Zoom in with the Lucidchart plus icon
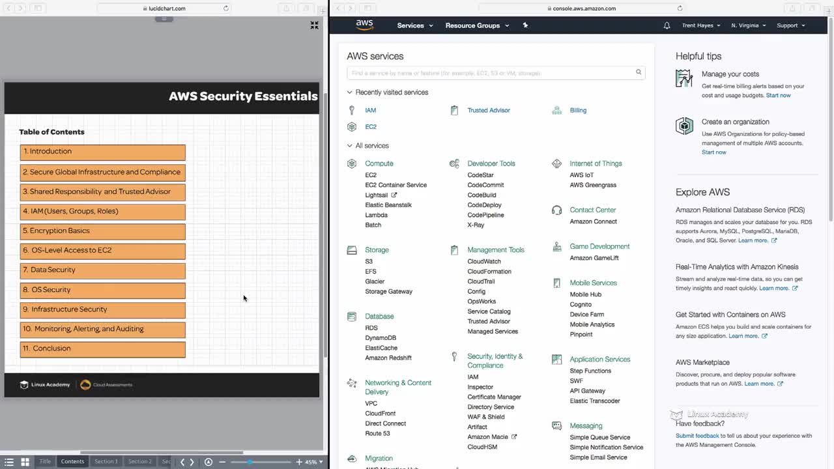 tap(299, 462)
